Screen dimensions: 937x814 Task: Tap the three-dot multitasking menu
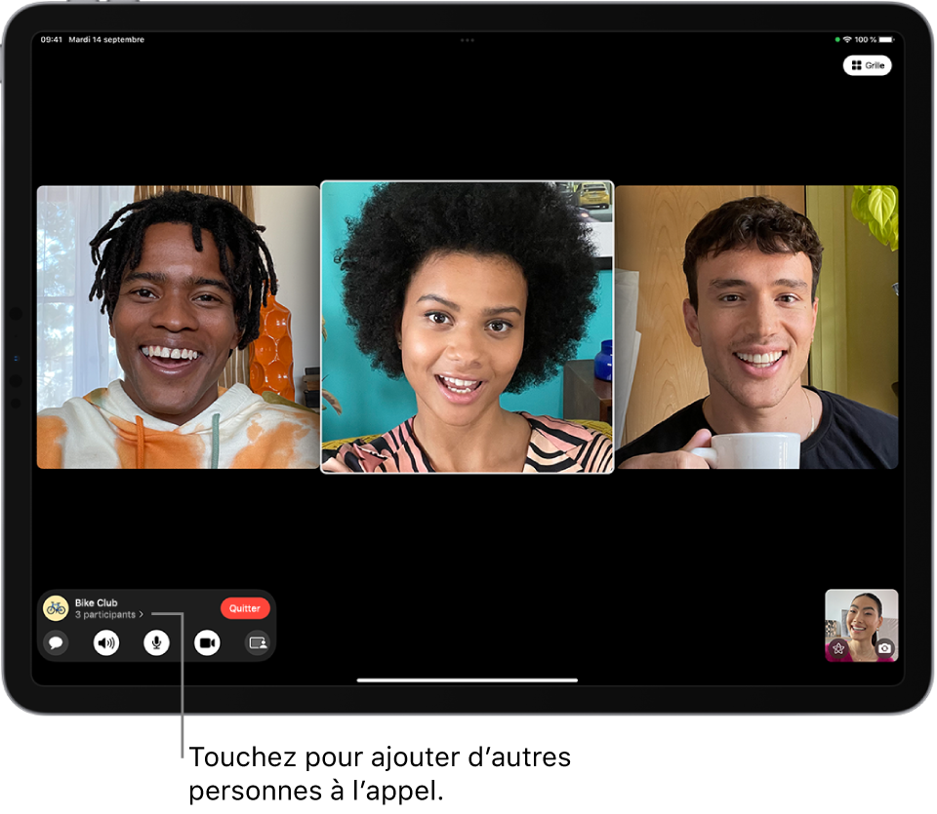(468, 40)
